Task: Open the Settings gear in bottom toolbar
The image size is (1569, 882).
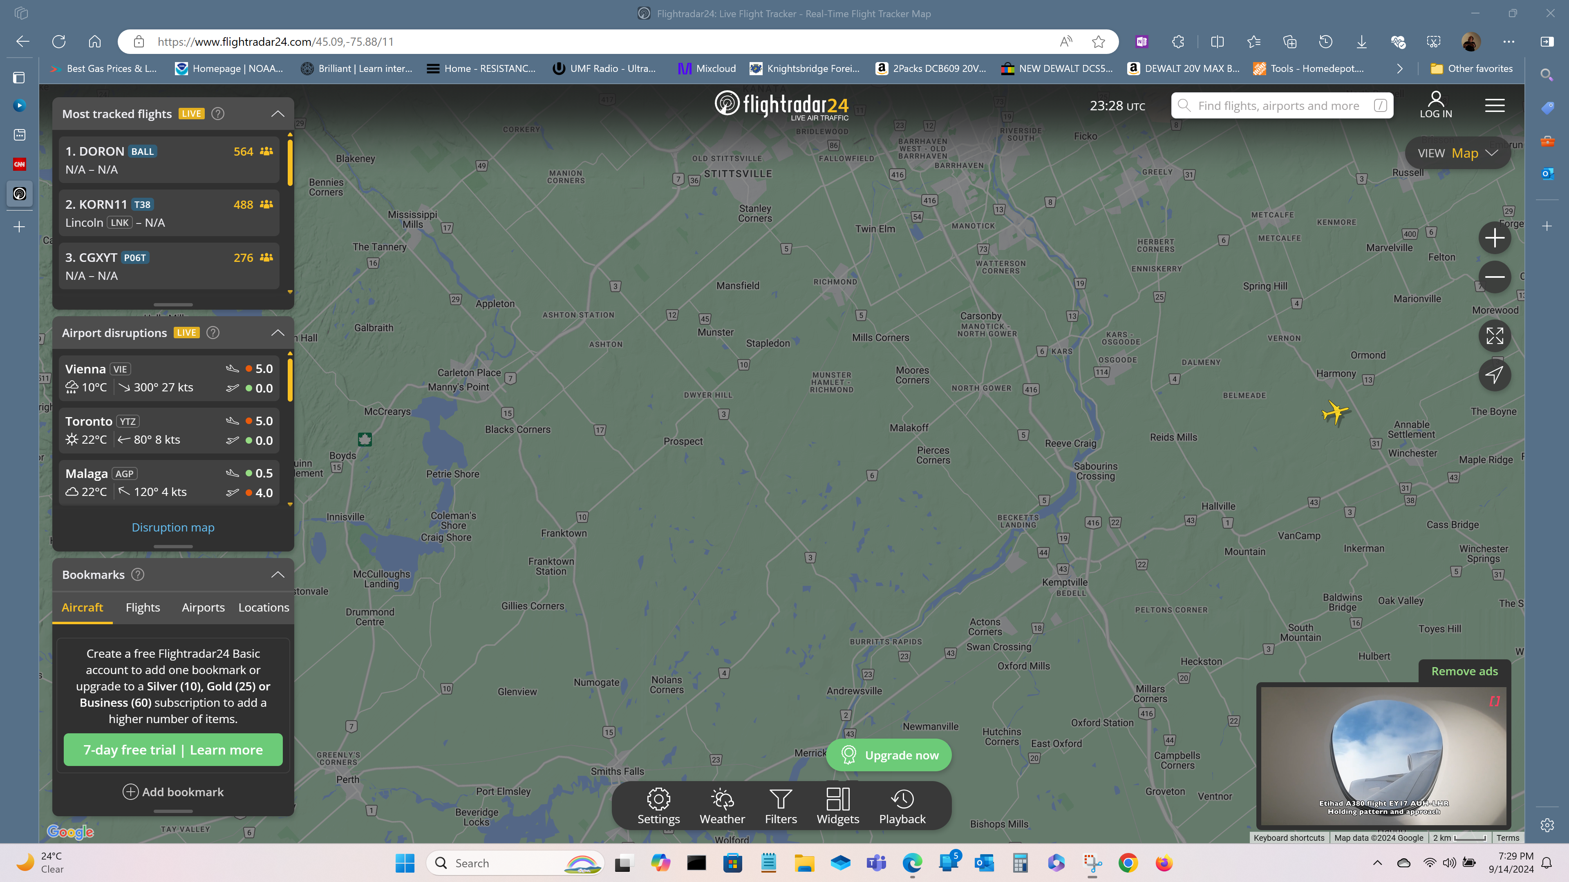Action: 658,806
